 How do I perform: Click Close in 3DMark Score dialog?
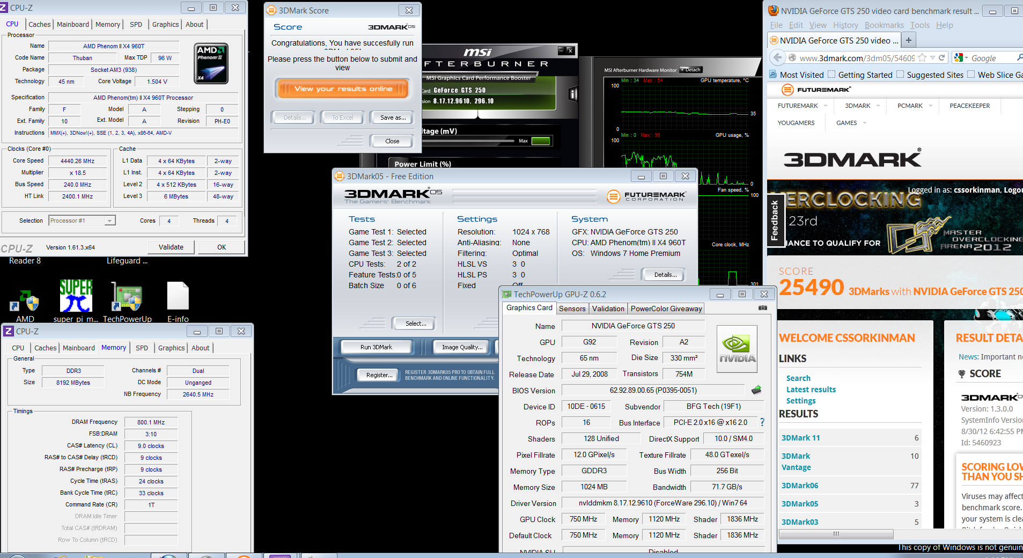point(392,141)
